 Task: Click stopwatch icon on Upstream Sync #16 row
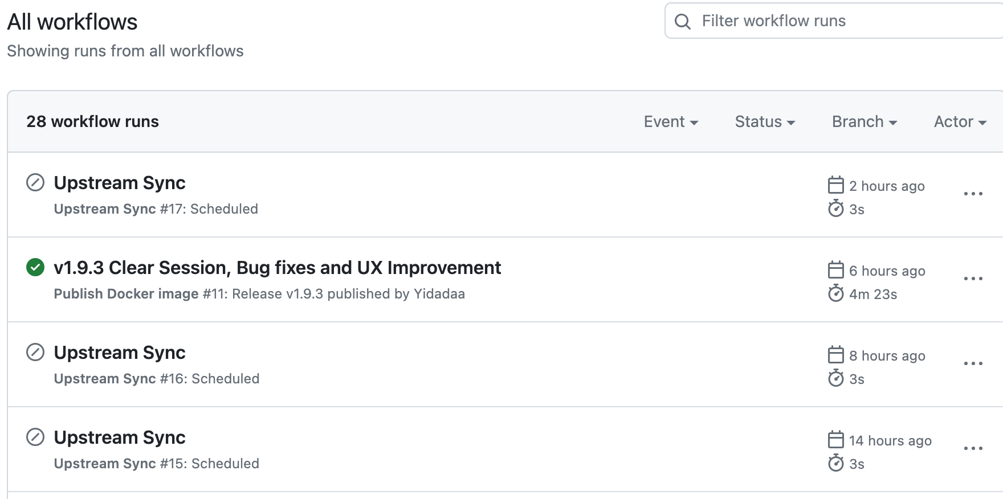[835, 378]
